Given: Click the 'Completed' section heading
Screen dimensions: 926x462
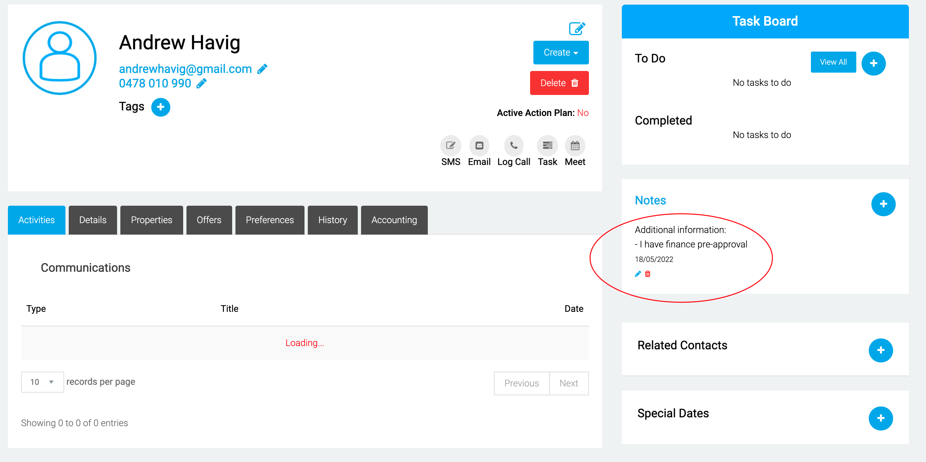Looking at the screenshot, I should (x=663, y=120).
